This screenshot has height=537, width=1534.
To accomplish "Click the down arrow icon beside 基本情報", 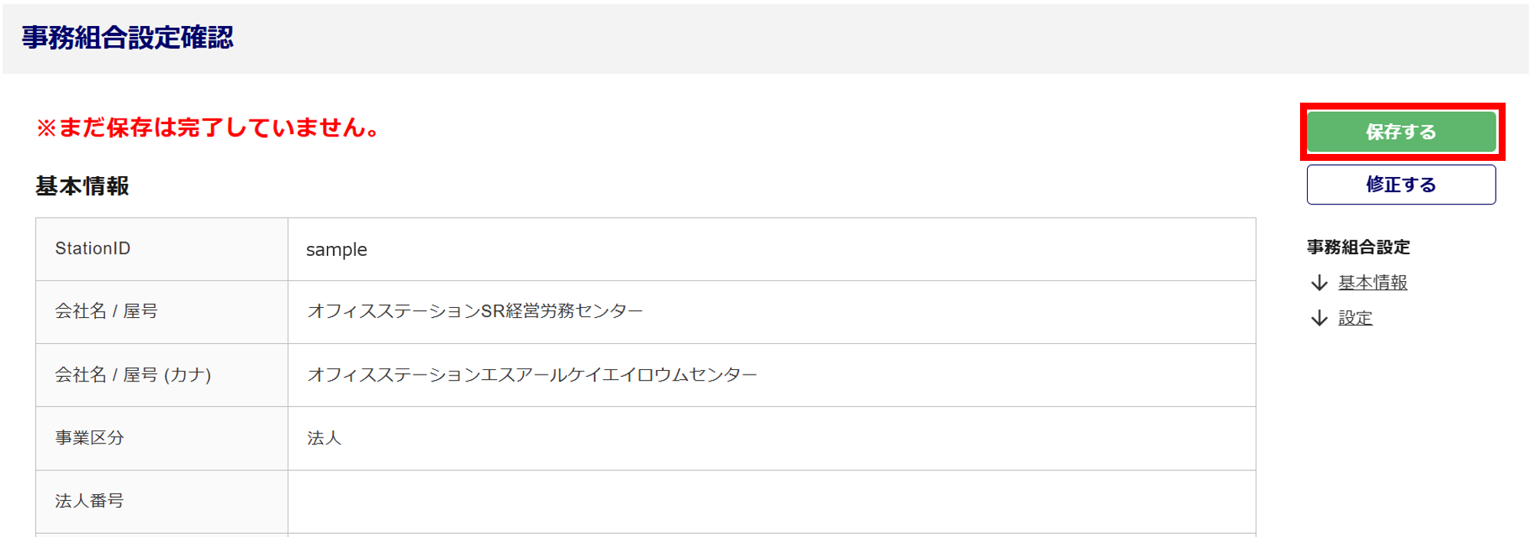I will click(x=1319, y=283).
